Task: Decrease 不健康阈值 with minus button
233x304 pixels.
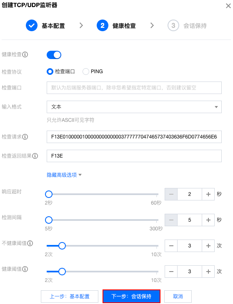Action: click(171, 246)
